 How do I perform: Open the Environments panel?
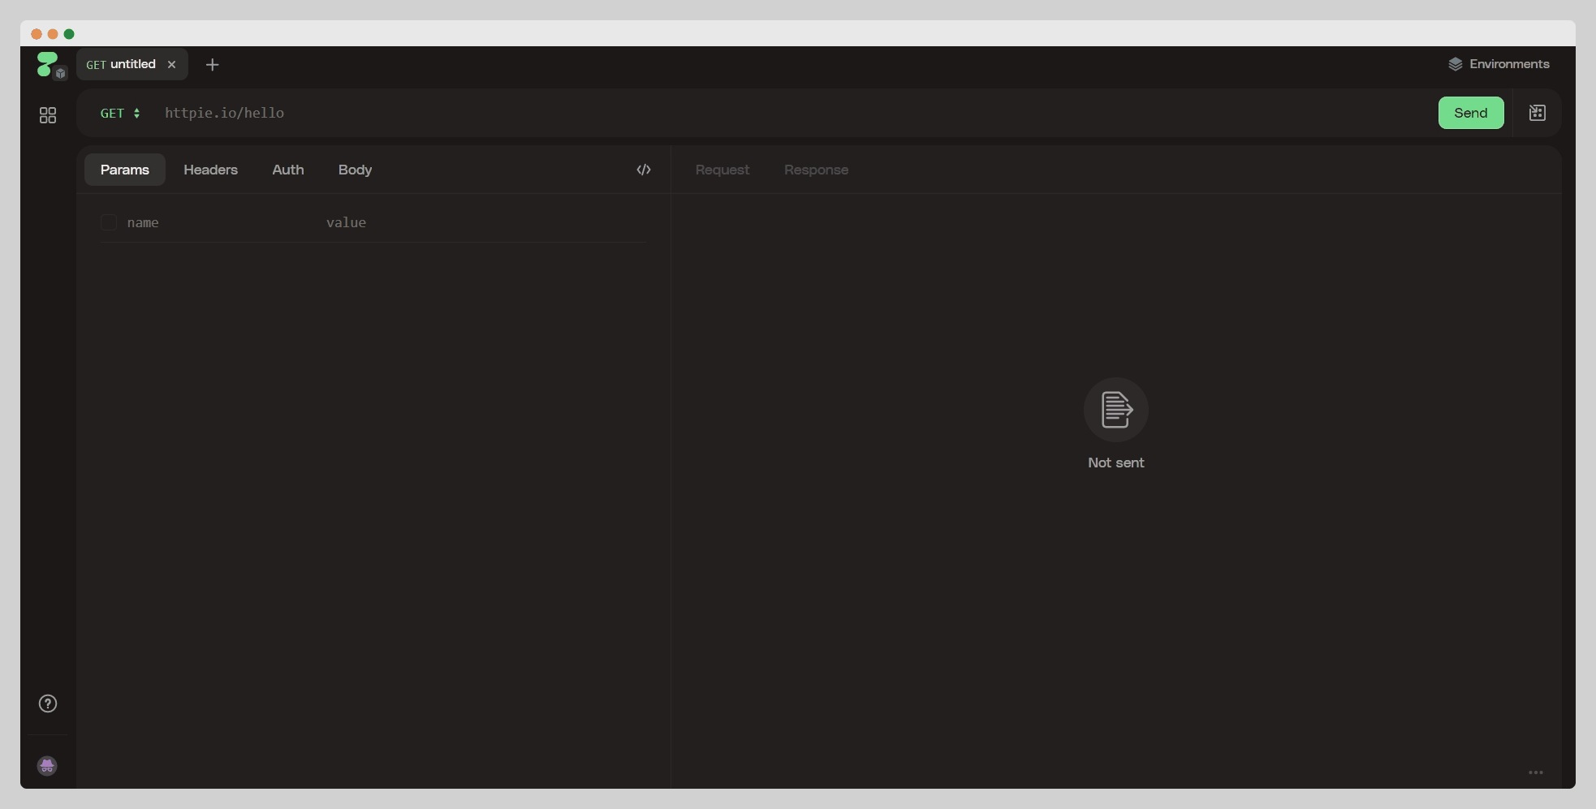tap(1499, 64)
